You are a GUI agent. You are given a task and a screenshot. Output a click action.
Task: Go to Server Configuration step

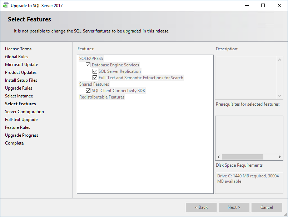tap(24, 112)
